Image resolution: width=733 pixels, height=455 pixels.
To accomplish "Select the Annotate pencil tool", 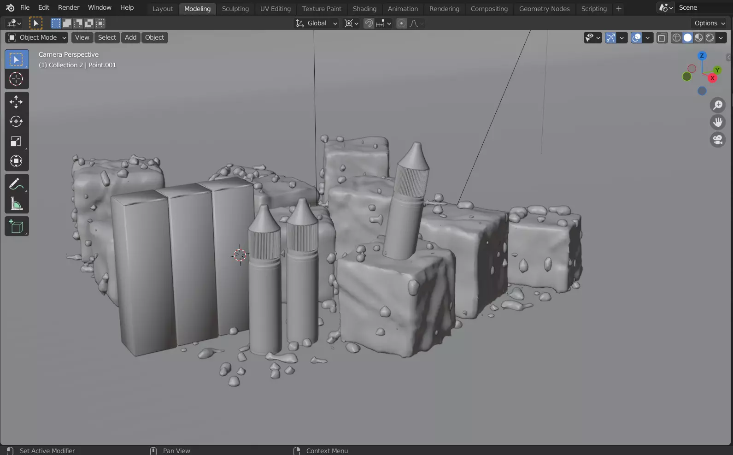I will click(x=16, y=184).
